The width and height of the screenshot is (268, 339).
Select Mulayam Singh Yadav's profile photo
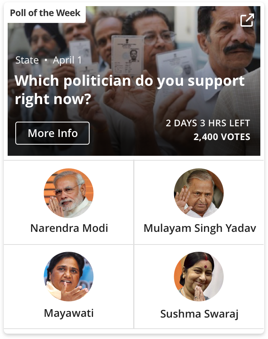coord(199,193)
